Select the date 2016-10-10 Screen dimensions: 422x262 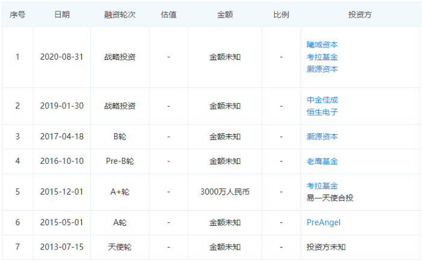coord(62,161)
